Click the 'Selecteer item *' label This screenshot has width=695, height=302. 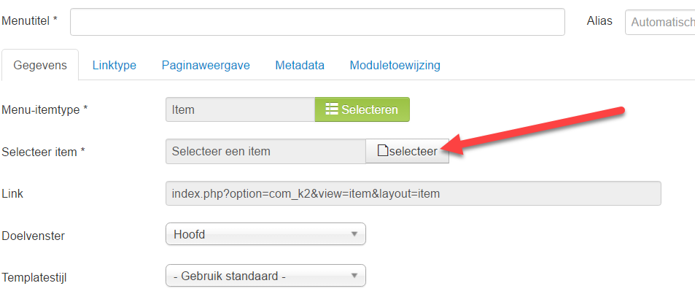(44, 152)
